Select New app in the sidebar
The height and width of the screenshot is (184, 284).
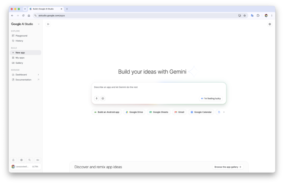(26, 53)
